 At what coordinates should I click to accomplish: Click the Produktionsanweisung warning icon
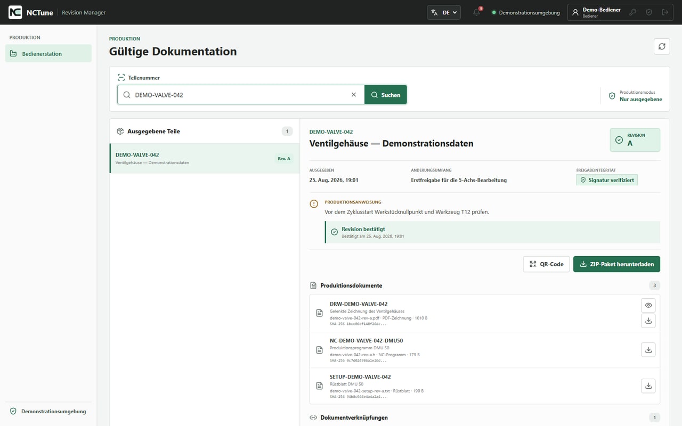pos(314,204)
